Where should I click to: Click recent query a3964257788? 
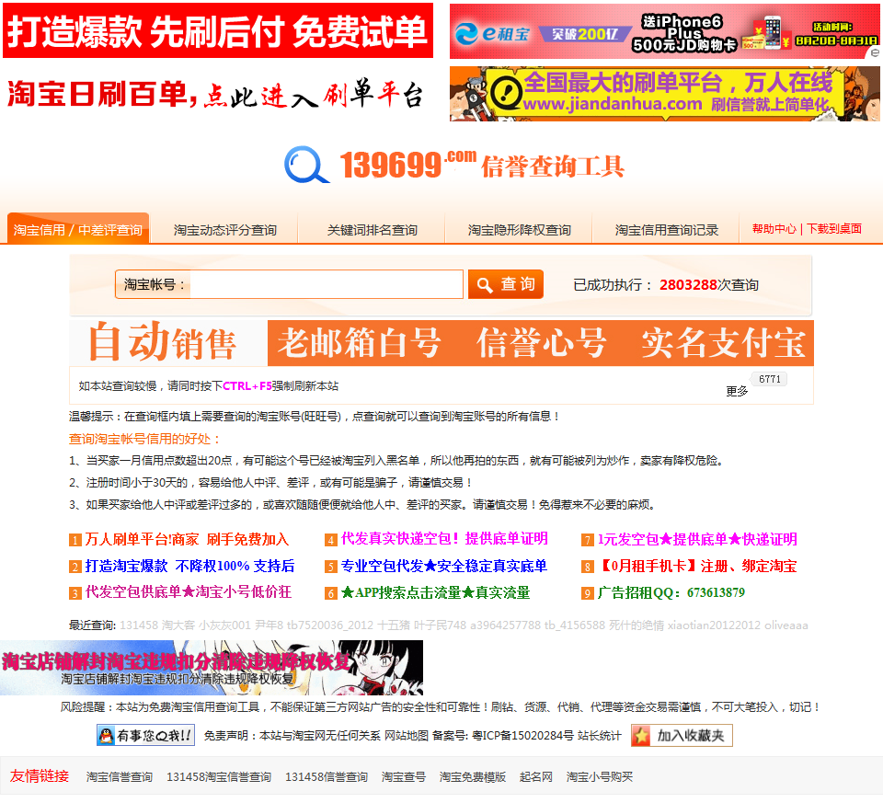pos(505,625)
